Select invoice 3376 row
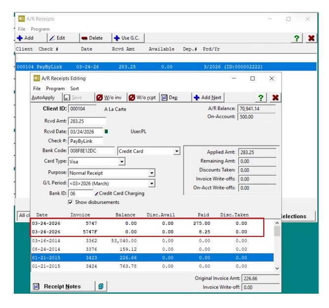This screenshot has height=308, width=329. click(x=152, y=249)
